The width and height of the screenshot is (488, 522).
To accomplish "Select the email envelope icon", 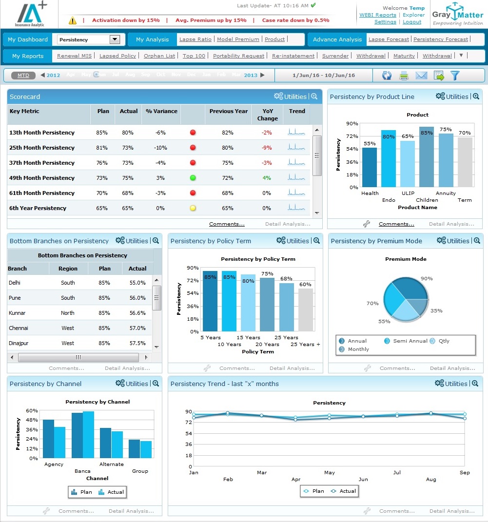I will pyautogui.click(x=421, y=76).
